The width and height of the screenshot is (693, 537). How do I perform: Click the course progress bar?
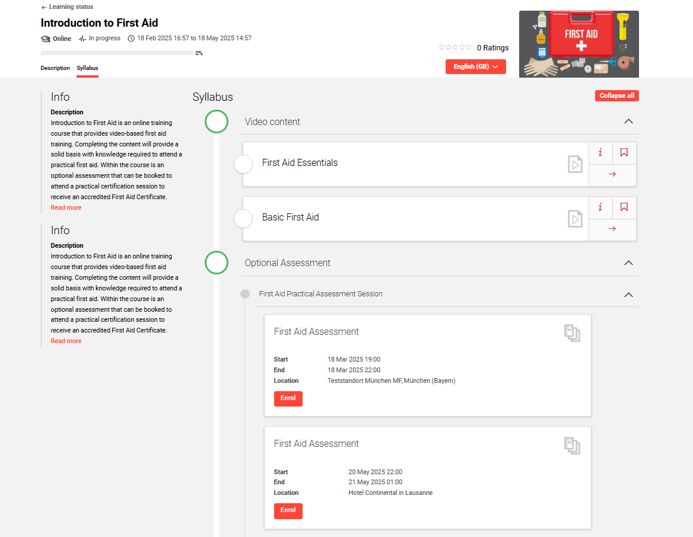pos(117,53)
